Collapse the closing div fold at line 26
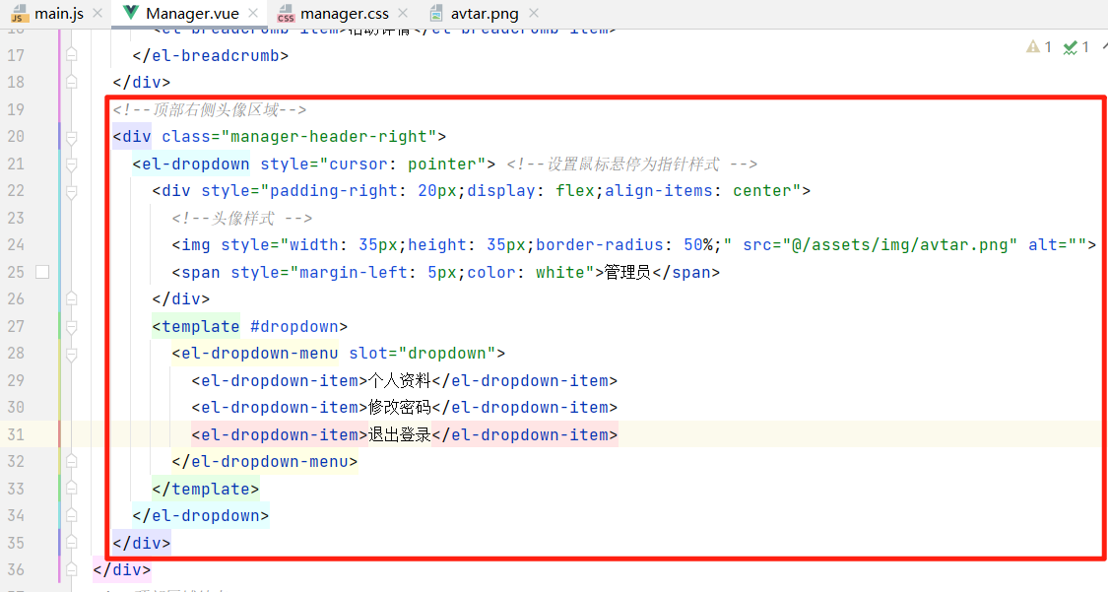 click(x=71, y=298)
